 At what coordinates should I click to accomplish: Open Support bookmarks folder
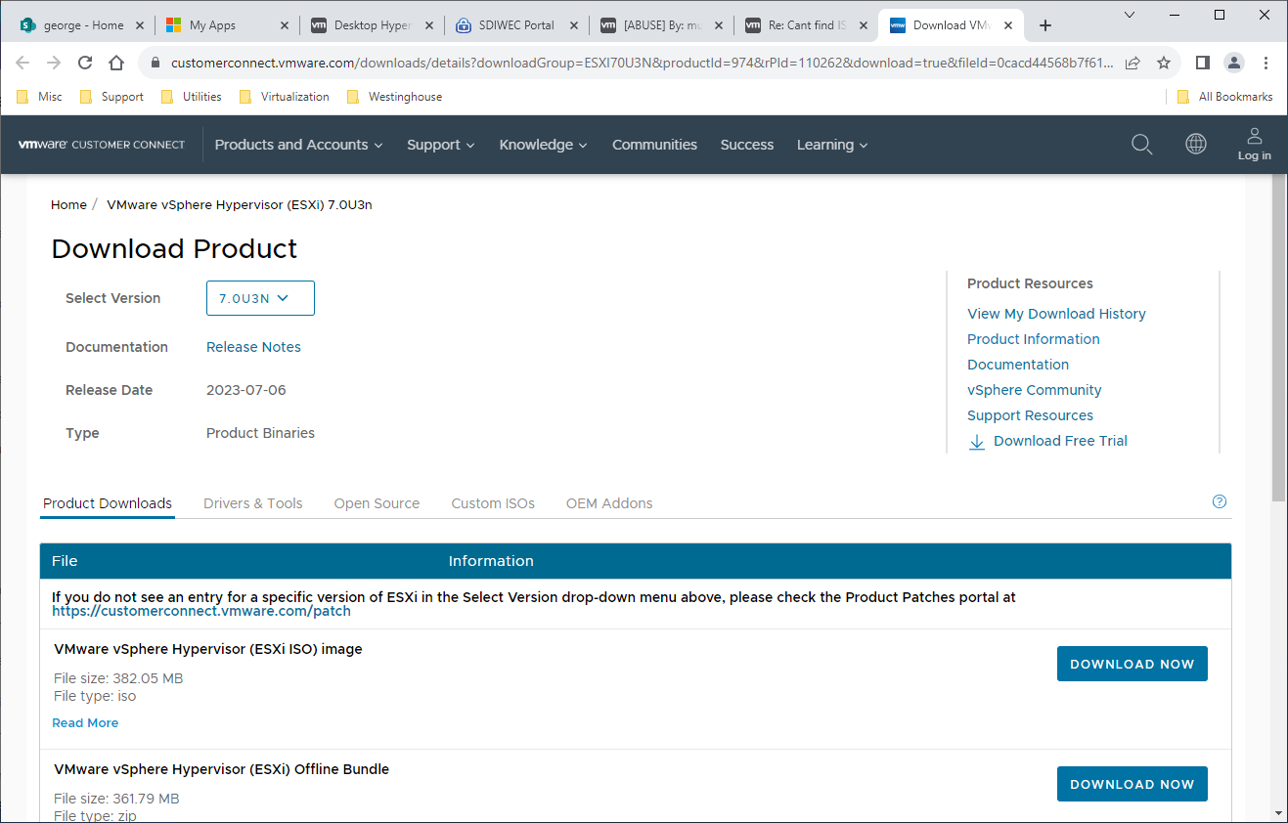click(x=111, y=97)
